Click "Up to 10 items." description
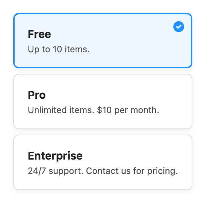 click(x=59, y=49)
